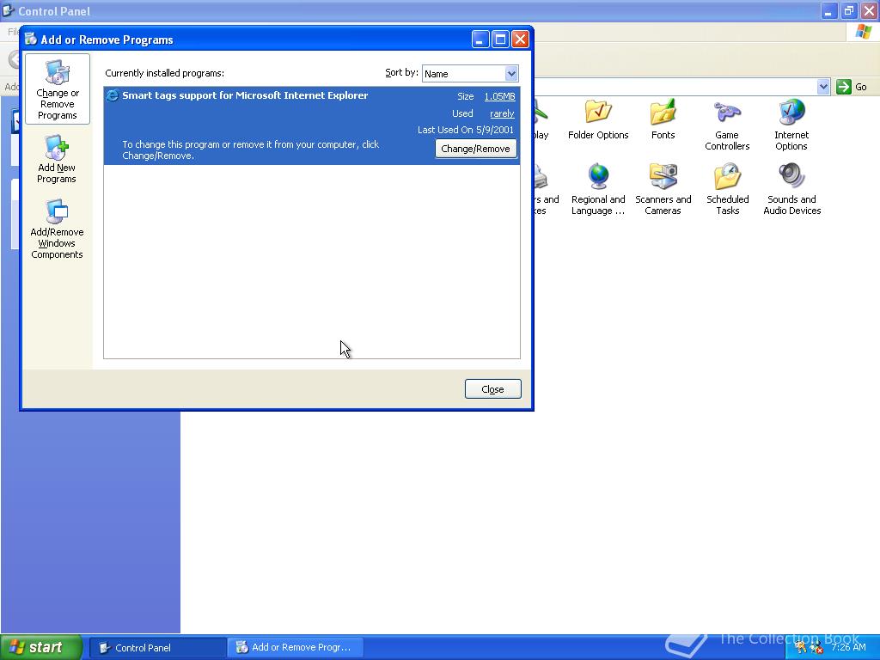Viewport: 880px width, 660px height.
Task: Click 'Last Used On 5/9/2001' text
Action: (x=466, y=130)
